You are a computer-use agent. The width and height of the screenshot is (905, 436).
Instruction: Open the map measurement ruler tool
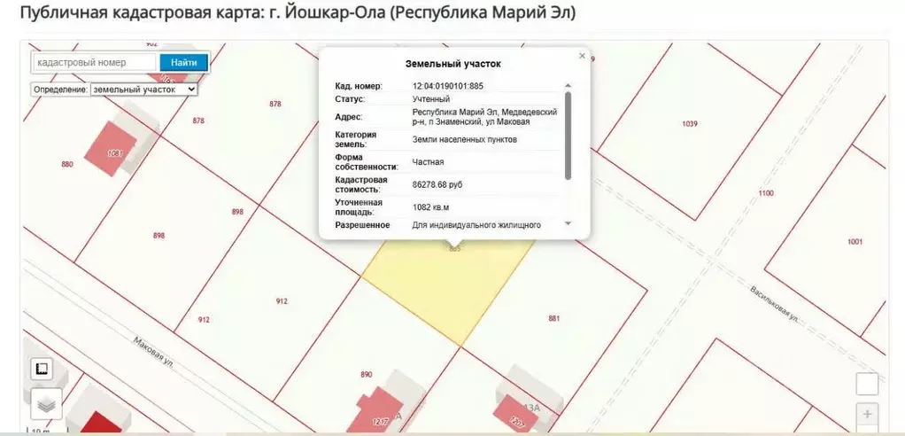tap(42, 369)
